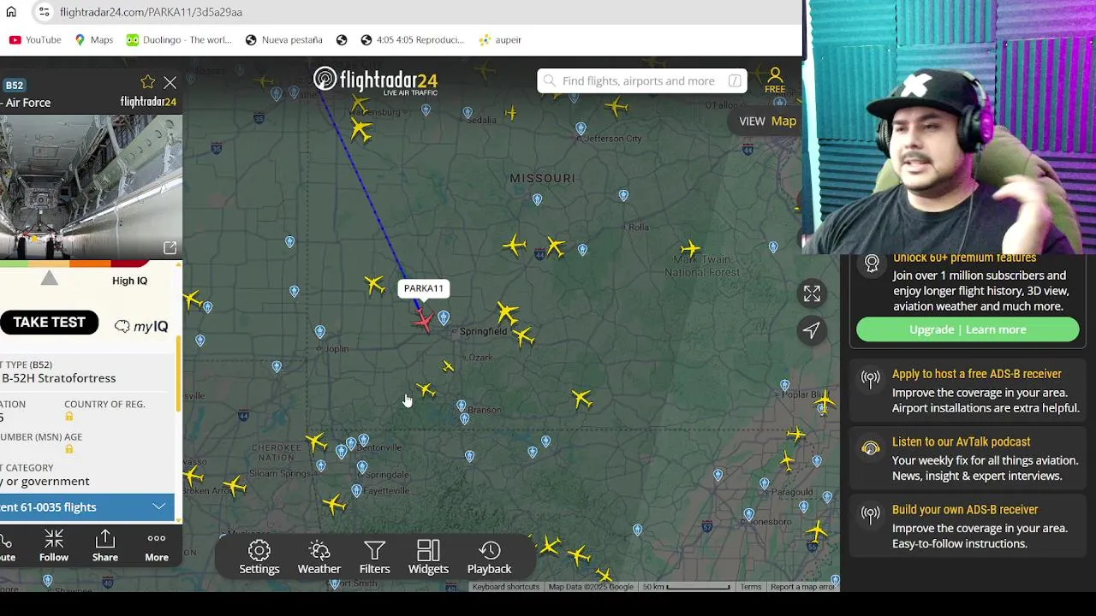Click the locked Age padlock icon
1096x616 pixels.
coord(69,449)
